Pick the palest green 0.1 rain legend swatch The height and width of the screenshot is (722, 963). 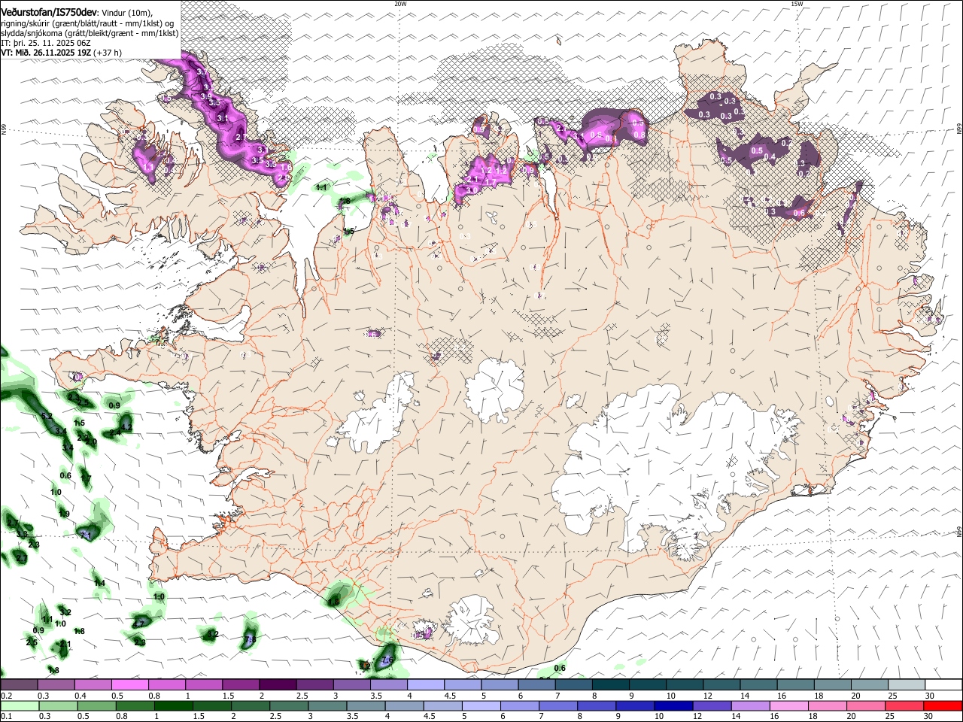pyautogui.click(x=20, y=705)
